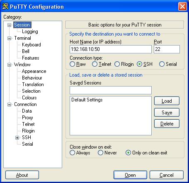The width and height of the screenshot is (189, 183).
Task: Click the About button
Action: [x=22, y=175]
